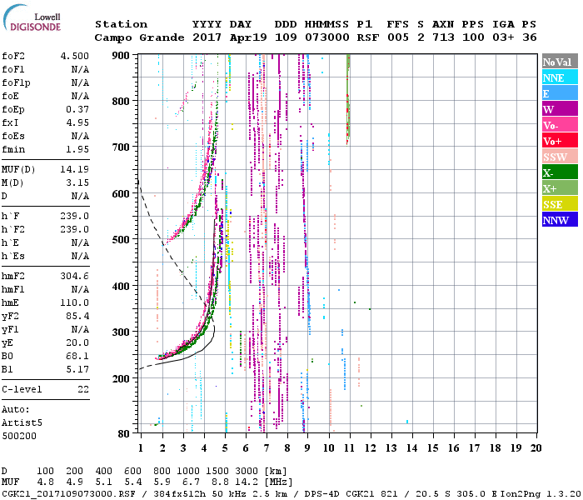Click the C-level value 22
This screenshot has height=500, width=583.
click(x=83, y=389)
